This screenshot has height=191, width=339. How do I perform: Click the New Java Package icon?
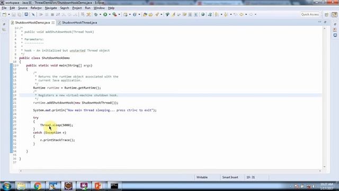(x=126, y=14)
